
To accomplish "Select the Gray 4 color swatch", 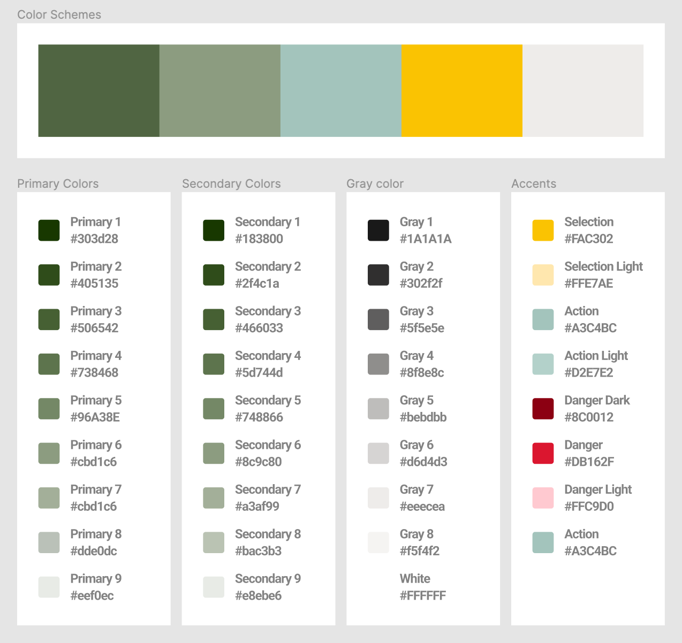I will click(378, 364).
